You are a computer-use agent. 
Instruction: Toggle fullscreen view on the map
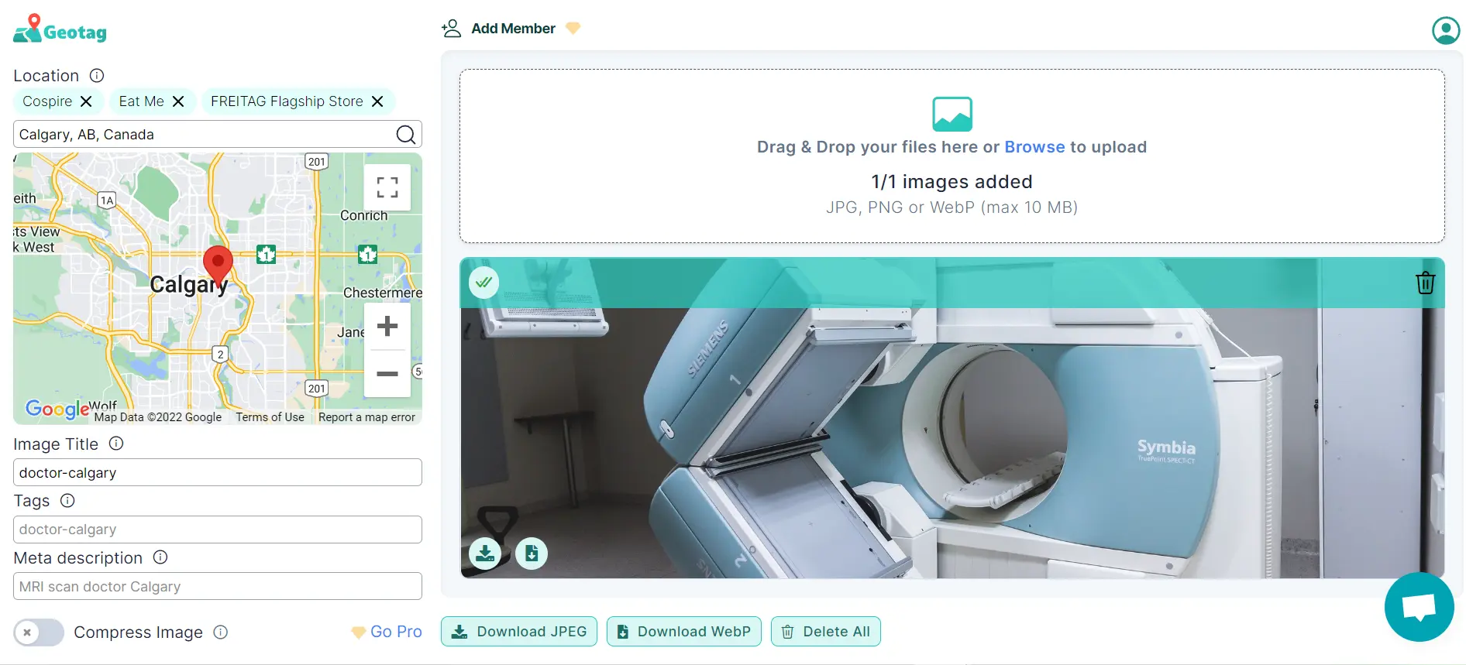(x=387, y=187)
